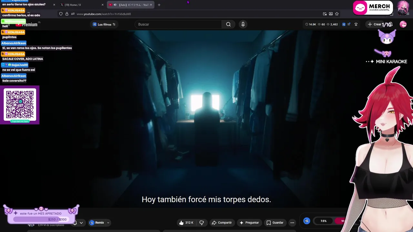The width and height of the screenshot is (413, 232).
Task: Click vidIQ round icon near 7.5%
Action: (x=307, y=221)
